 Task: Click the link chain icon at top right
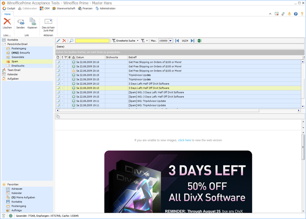283,14
